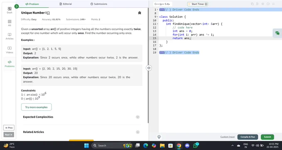Collapse code fold arrow on line 11
Viewport: 282px width, 150px height.
(158, 24)
